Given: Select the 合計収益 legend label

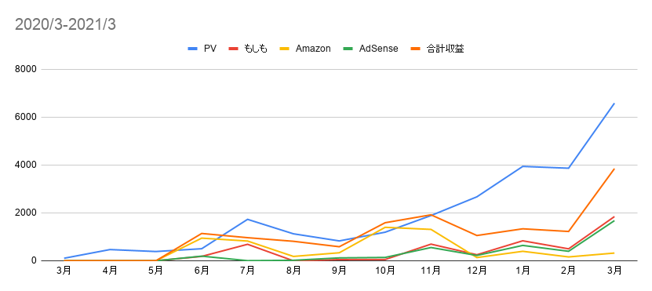Looking at the screenshot, I should tap(446, 49).
